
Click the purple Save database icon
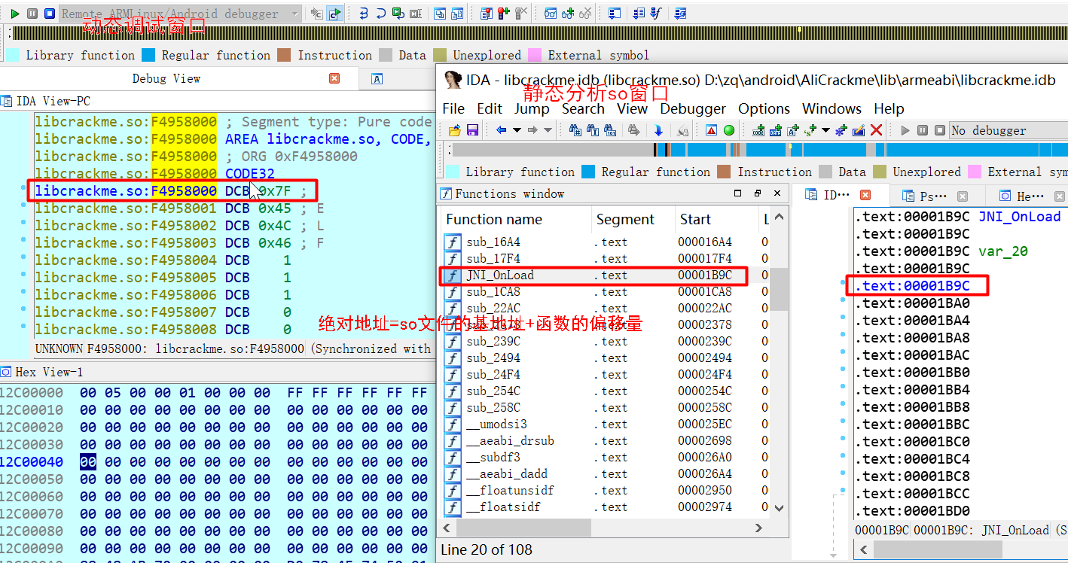click(472, 130)
